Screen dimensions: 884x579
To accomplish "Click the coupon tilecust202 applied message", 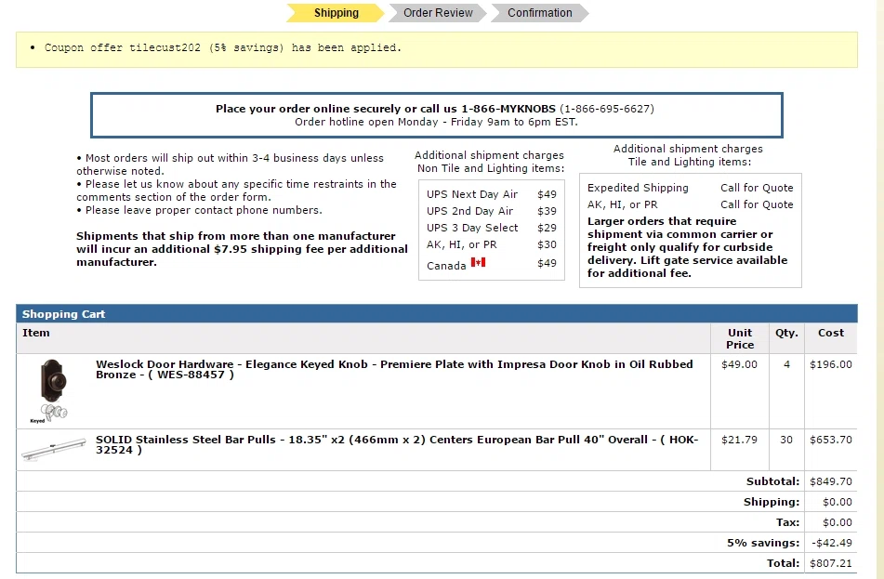I will (223, 48).
